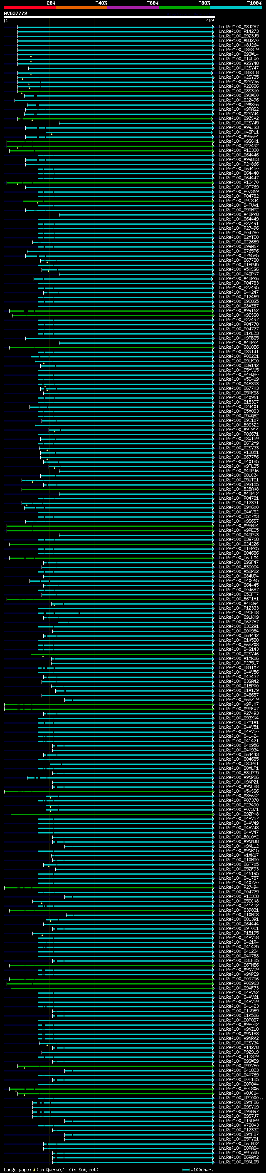Click the green alignment bar for UniRef100_B2BAK8

click(x=117, y=489)
